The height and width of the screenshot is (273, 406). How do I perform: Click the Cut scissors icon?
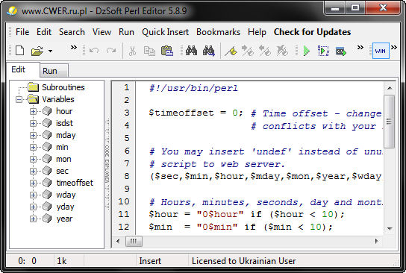132,51
